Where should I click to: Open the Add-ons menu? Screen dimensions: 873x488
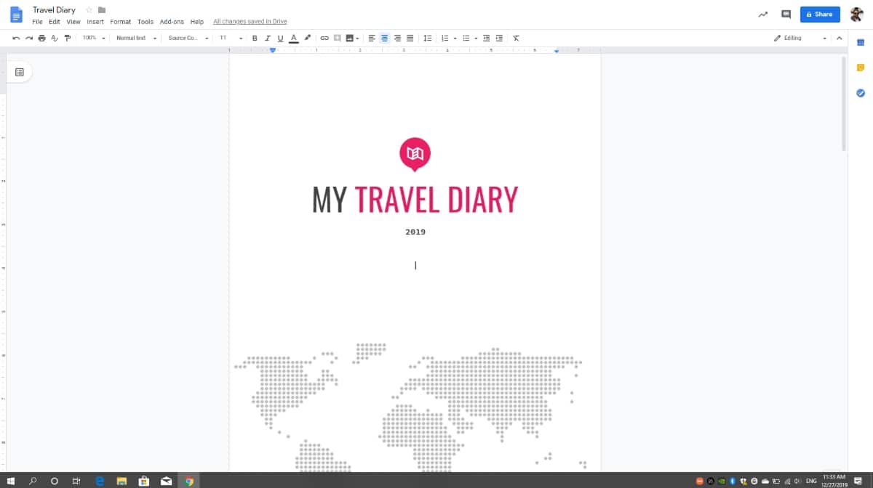pyautogui.click(x=172, y=21)
